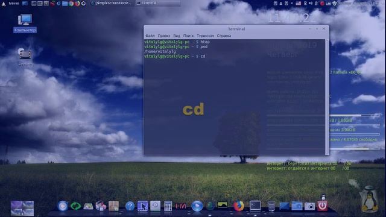Open the blue folder icon in dock
Screen dimensions: 386x217
(297, 206)
